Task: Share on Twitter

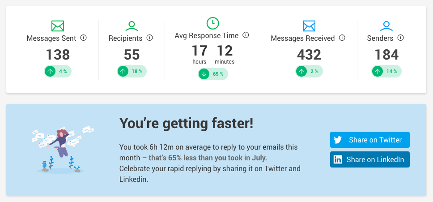Action: pyautogui.click(x=369, y=140)
